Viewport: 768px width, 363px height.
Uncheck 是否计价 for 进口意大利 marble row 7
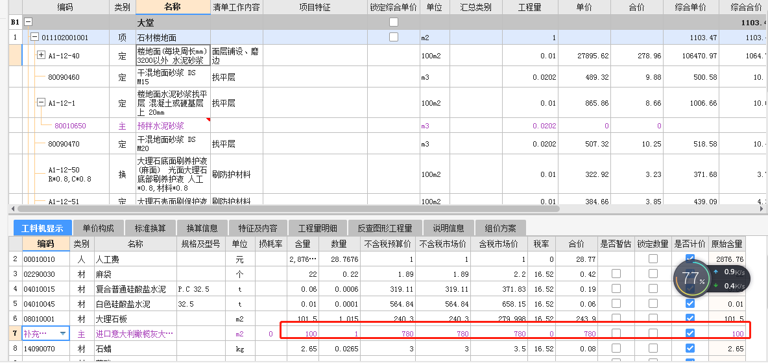click(x=690, y=334)
